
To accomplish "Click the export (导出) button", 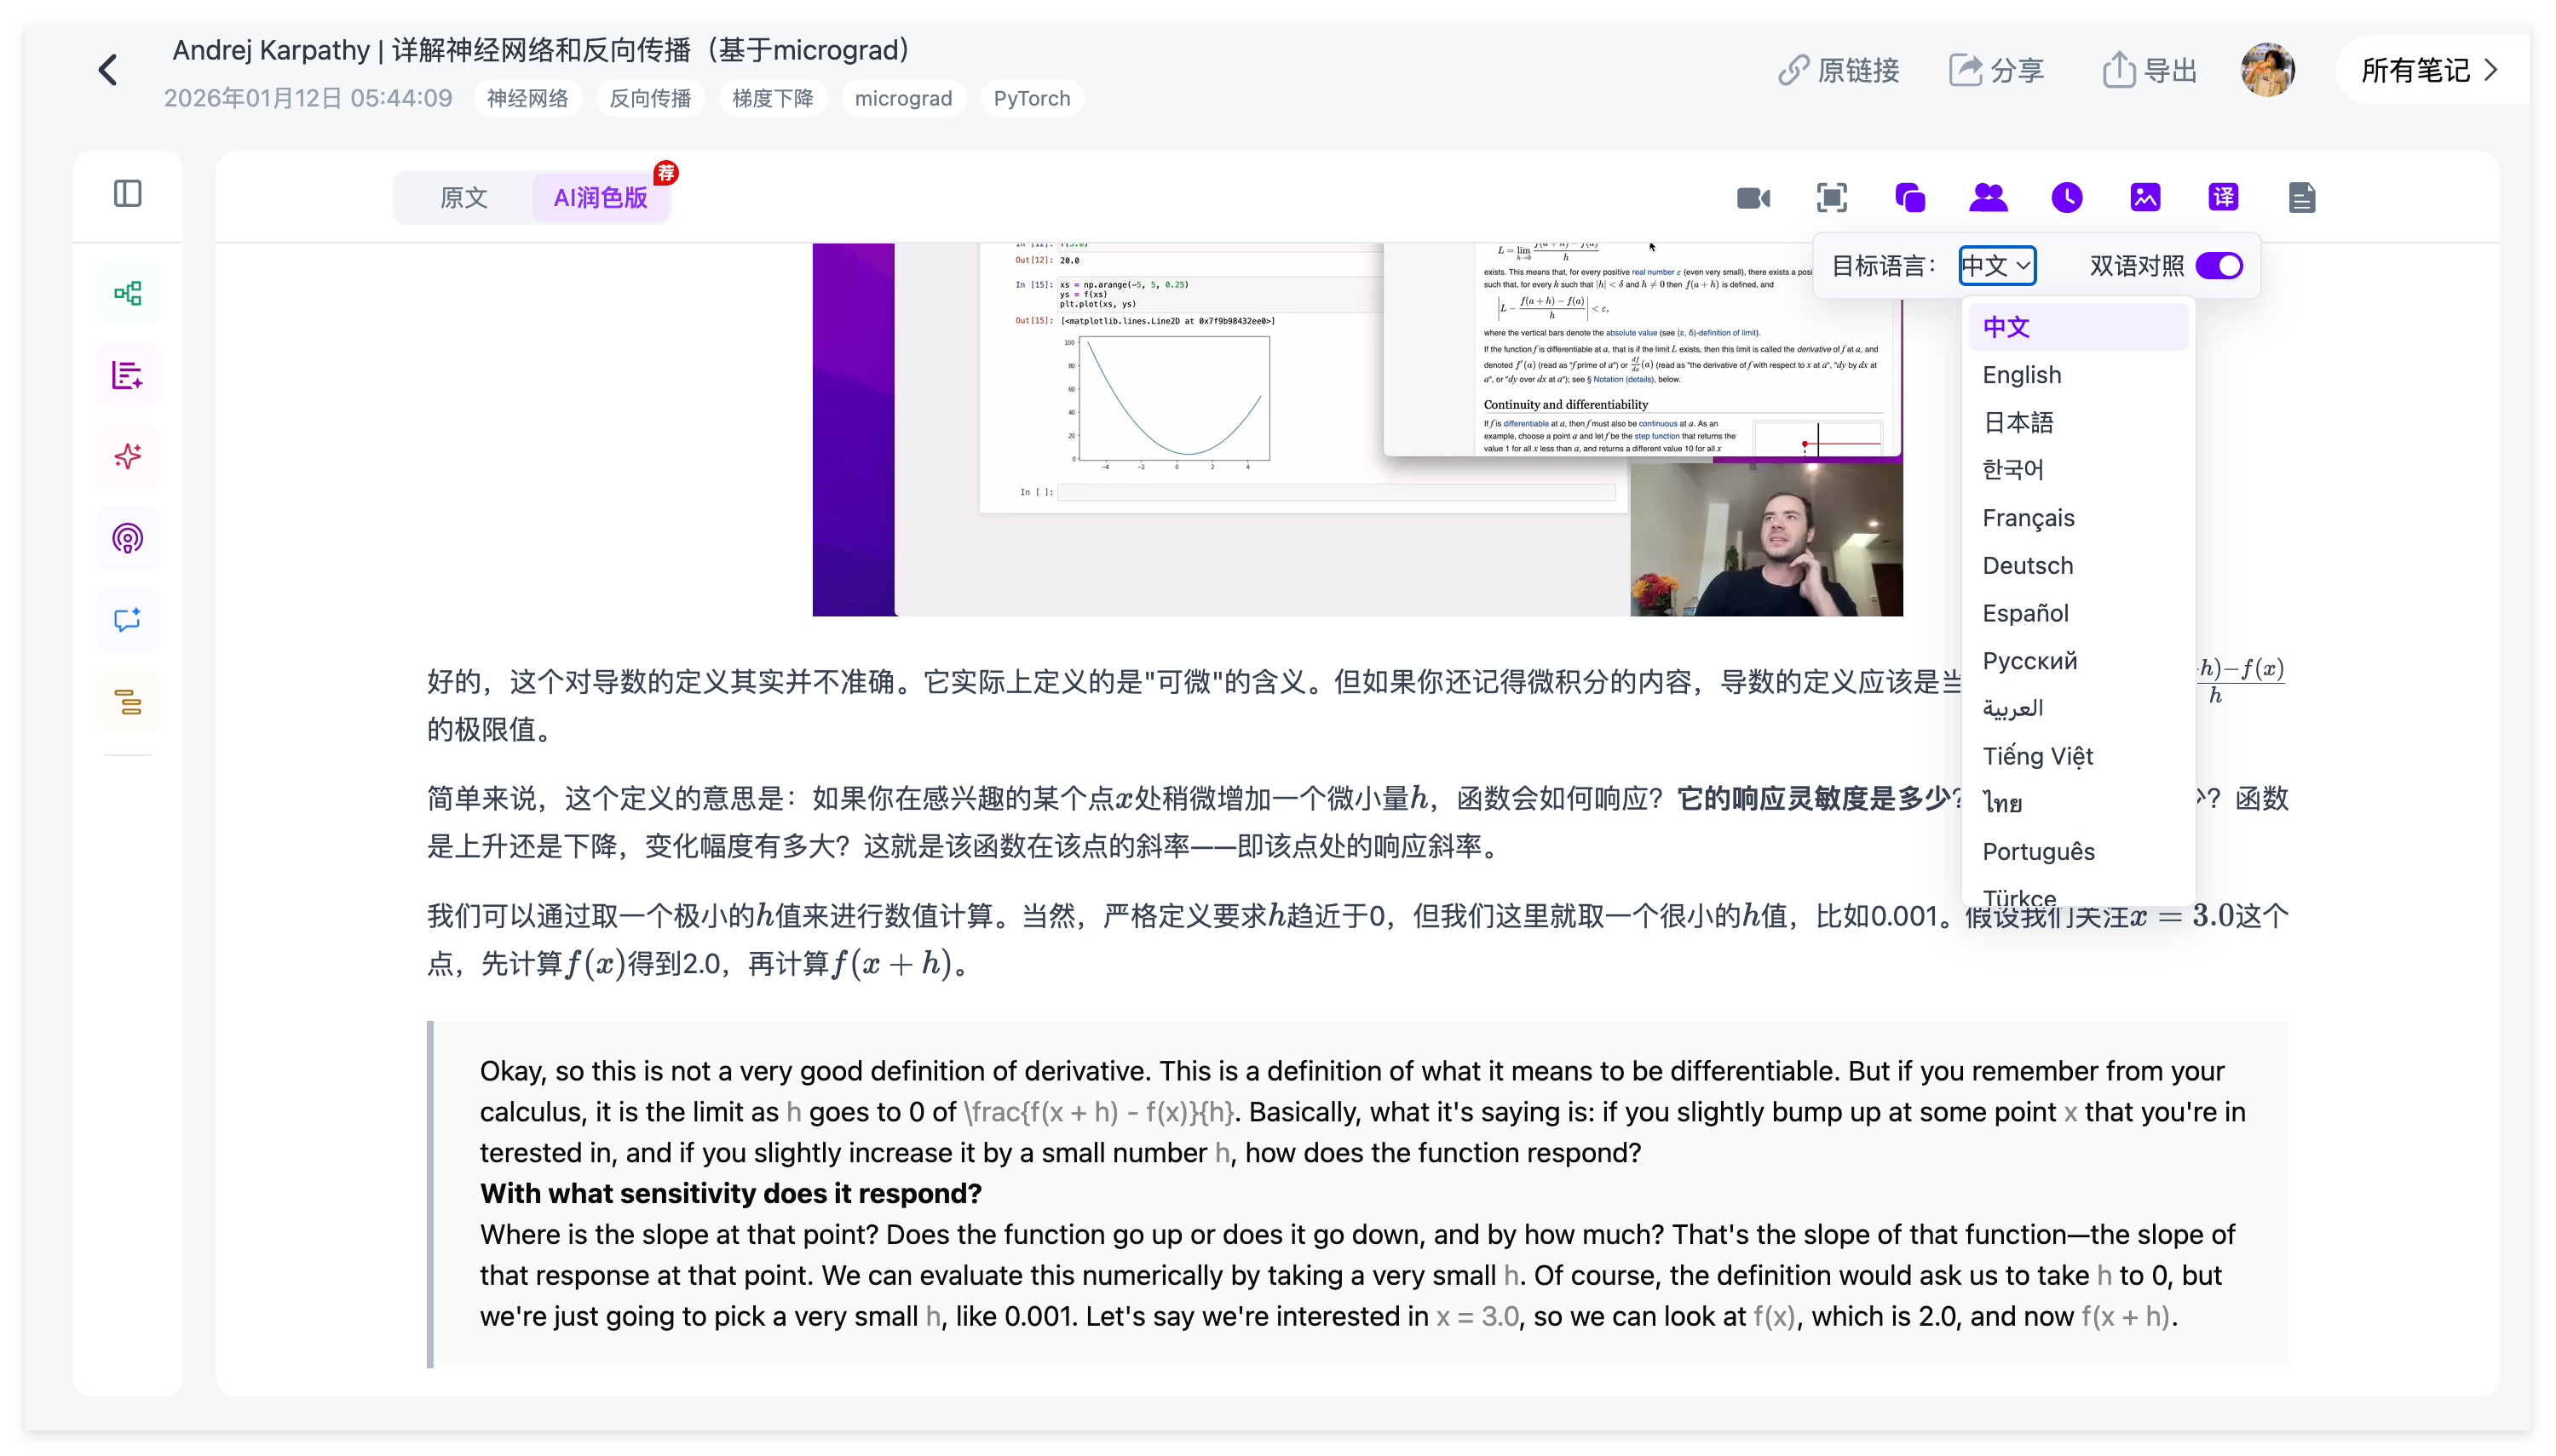I will tap(2149, 70).
